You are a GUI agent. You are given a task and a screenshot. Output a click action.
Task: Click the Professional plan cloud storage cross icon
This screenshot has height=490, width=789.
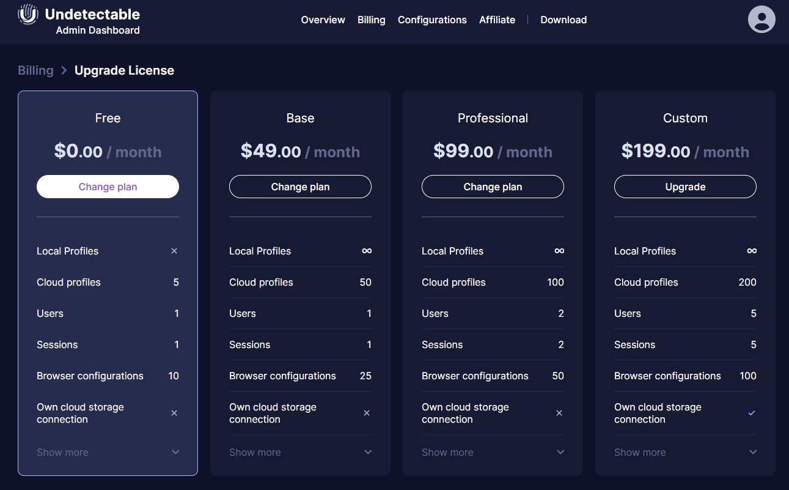(559, 413)
